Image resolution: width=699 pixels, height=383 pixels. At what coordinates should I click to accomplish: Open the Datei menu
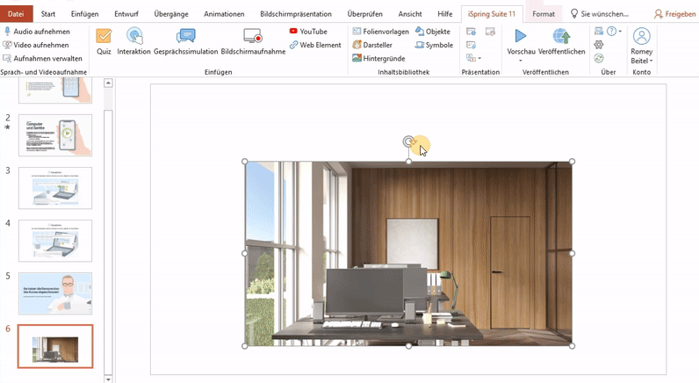tap(16, 14)
